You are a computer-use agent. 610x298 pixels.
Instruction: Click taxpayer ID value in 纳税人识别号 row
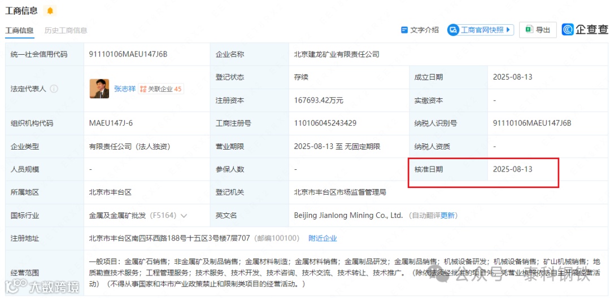tap(532, 124)
